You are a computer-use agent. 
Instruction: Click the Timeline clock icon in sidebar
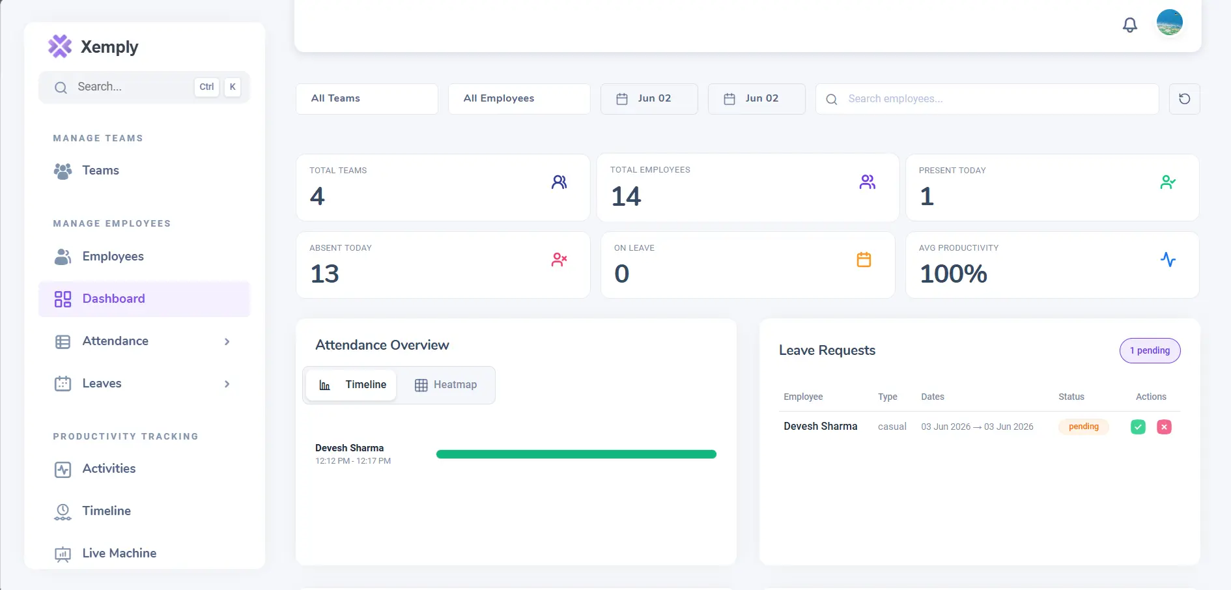tap(63, 512)
